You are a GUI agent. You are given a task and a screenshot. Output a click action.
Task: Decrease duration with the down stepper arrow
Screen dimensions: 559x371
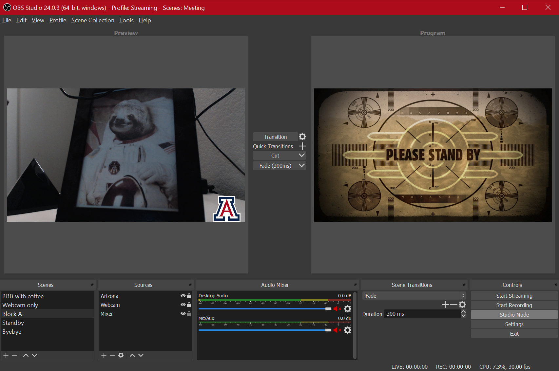(x=463, y=316)
